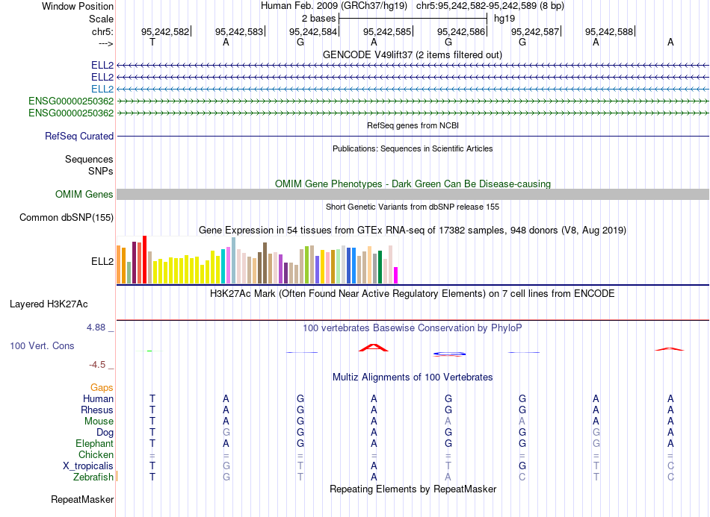Click the Window Position label
Image resolution: width=710 pixels, height=517 pixels.
[78, 6]
